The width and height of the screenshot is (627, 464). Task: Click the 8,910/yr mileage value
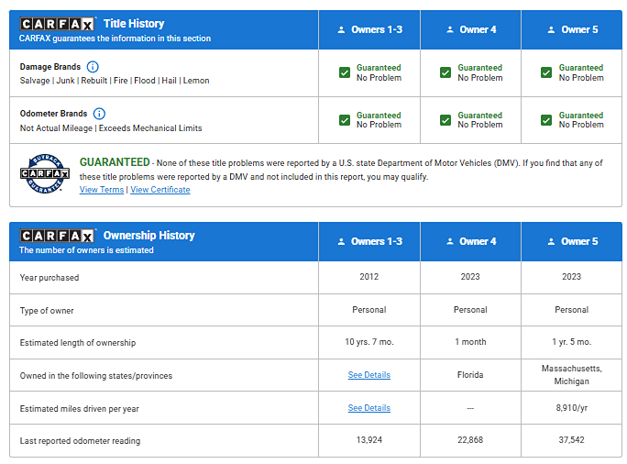[571, 407]
